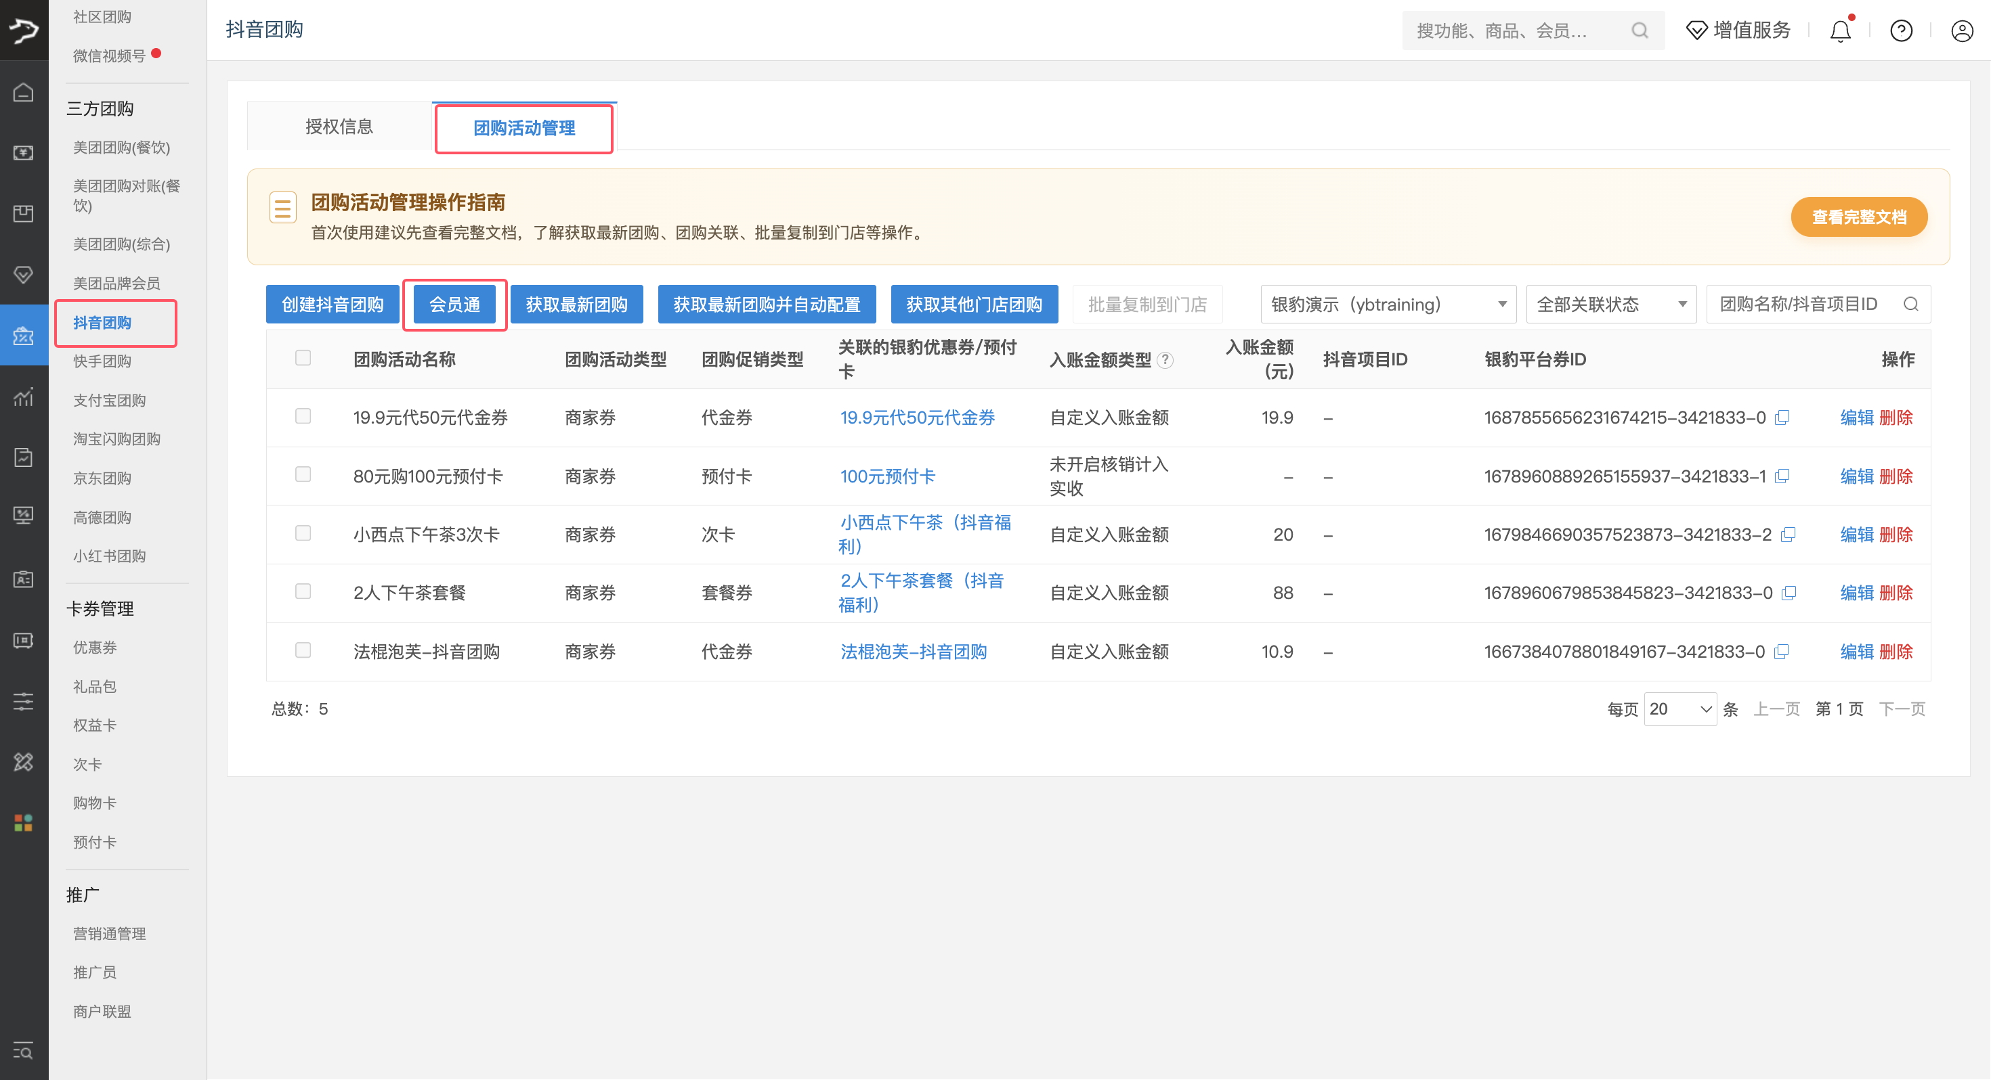
Task: Open 增值服务 in the top bar
Action: pyautogui.click(x=1738, y=30)
